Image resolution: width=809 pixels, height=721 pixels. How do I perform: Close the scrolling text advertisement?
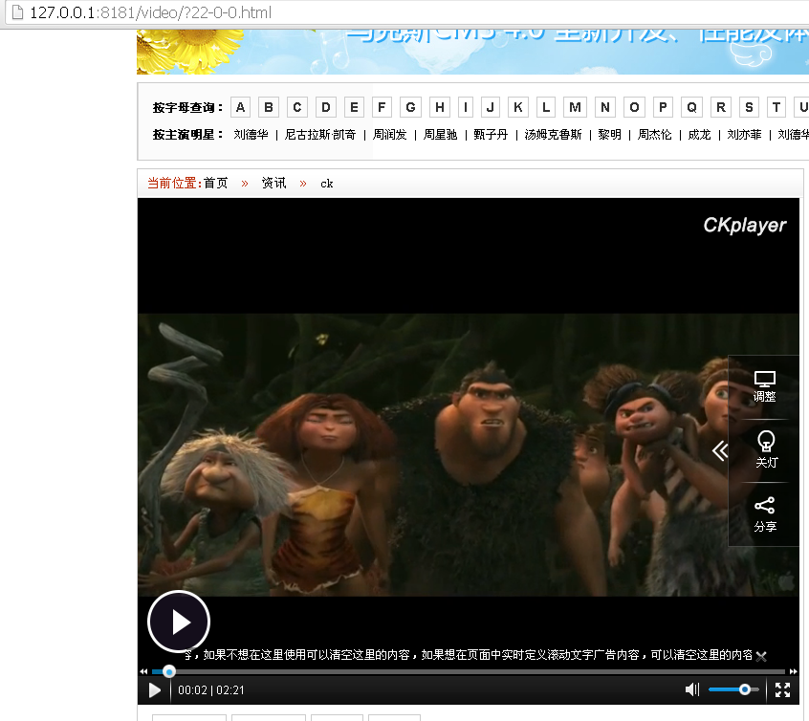(761, 656)
